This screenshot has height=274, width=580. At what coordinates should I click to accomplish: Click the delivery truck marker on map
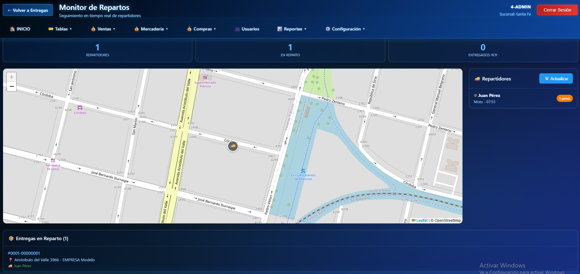[233, 146]
